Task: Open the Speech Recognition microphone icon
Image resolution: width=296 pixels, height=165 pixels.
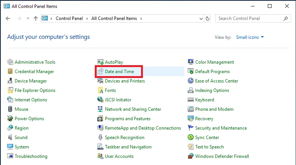Action: tap(100, 137)
